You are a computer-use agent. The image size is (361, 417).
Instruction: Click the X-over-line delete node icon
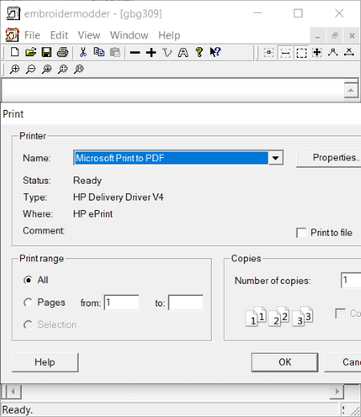click(349, 52)
